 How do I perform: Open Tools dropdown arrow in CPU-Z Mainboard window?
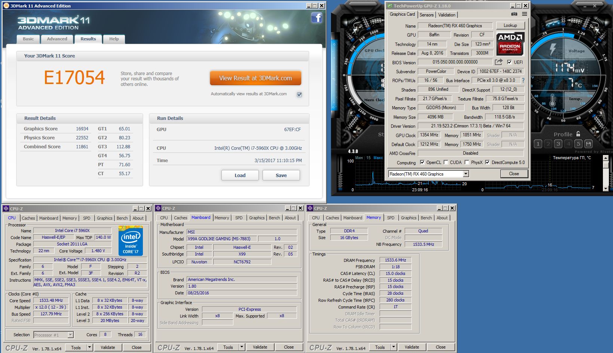(x=242, y=347)
